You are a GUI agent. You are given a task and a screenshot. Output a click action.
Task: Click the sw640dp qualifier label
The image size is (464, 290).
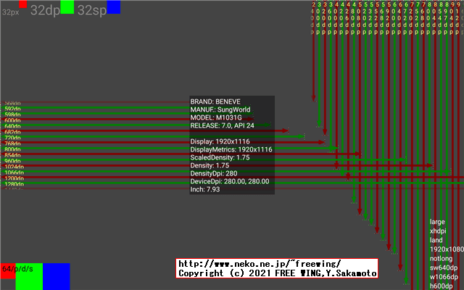point(442,268)
